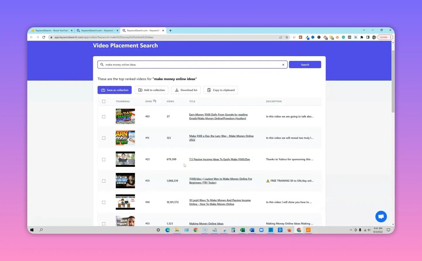The width and height of the screenshot is (422, 261).
Task: Clear the search field using the X icon
Action: [x=283, y=65]
